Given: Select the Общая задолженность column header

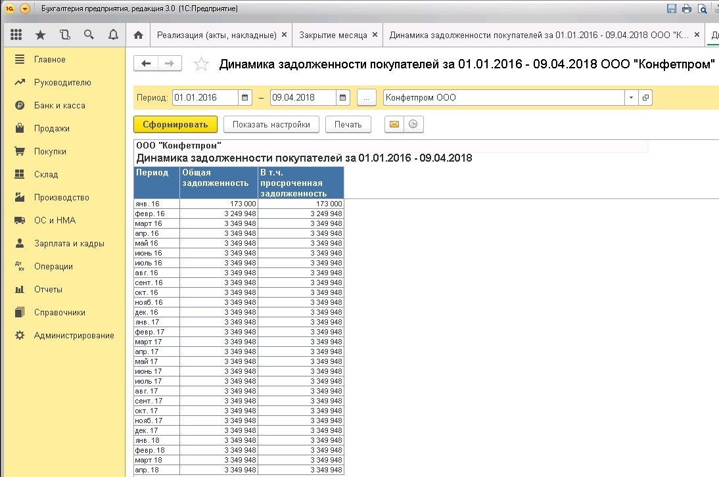Looking at the screenshot, I should (x=219, y=183).
